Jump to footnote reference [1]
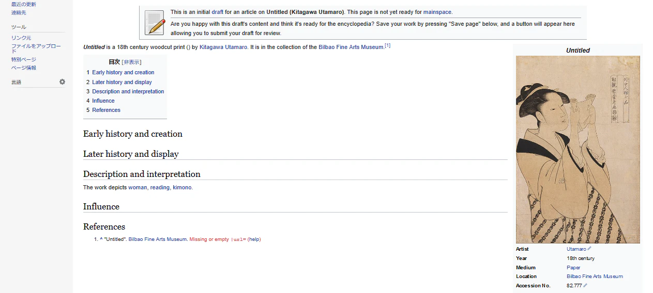Viewport: 653px width, 293px height. [x=387, y=45]
